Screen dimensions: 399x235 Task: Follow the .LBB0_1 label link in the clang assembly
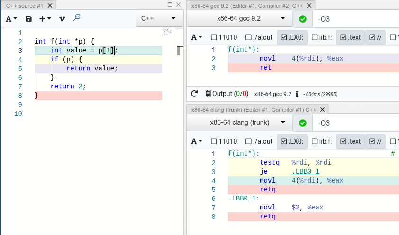[x=305, y=171]
